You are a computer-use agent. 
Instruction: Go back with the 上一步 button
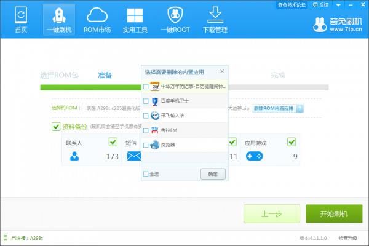coord(272,214)
